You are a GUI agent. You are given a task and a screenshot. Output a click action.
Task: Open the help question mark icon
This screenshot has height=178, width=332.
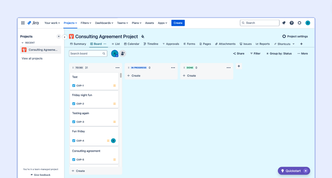click(x=292, y=23)
